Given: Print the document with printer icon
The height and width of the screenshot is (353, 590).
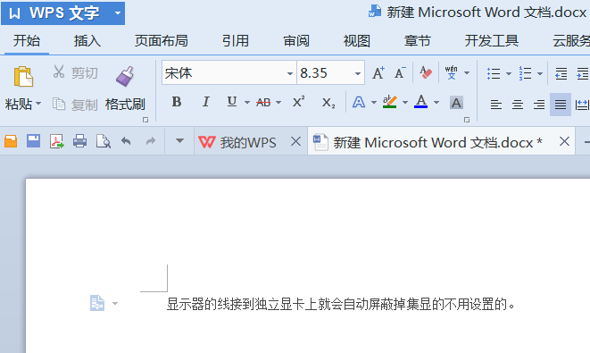Looking at the screenshot, I should point(79,141).
